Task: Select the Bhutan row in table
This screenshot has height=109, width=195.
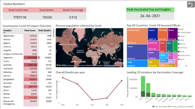Action: tap(27, 94)
